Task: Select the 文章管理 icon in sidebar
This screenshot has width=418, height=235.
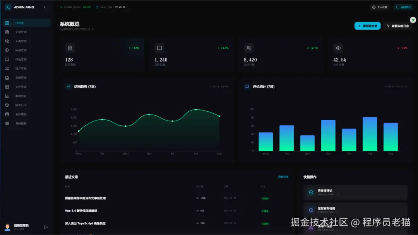Action: 7,32
